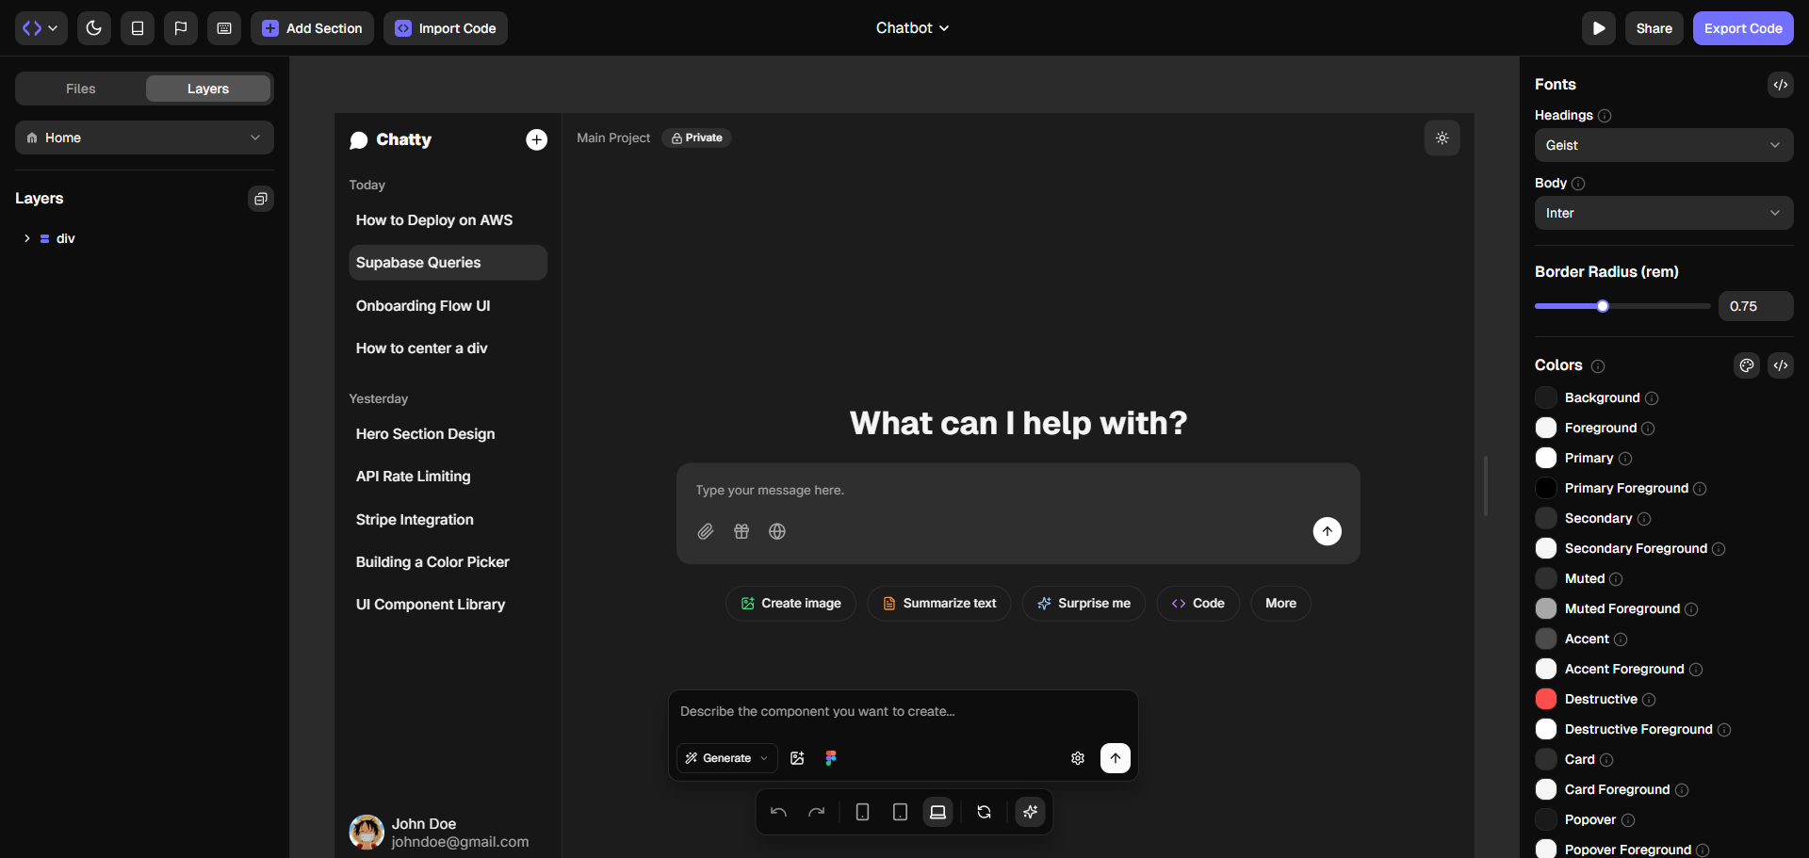Screen dimensions: 1809x858
Task: Expand the div layer tree item
Action: [x=27, y=239]
